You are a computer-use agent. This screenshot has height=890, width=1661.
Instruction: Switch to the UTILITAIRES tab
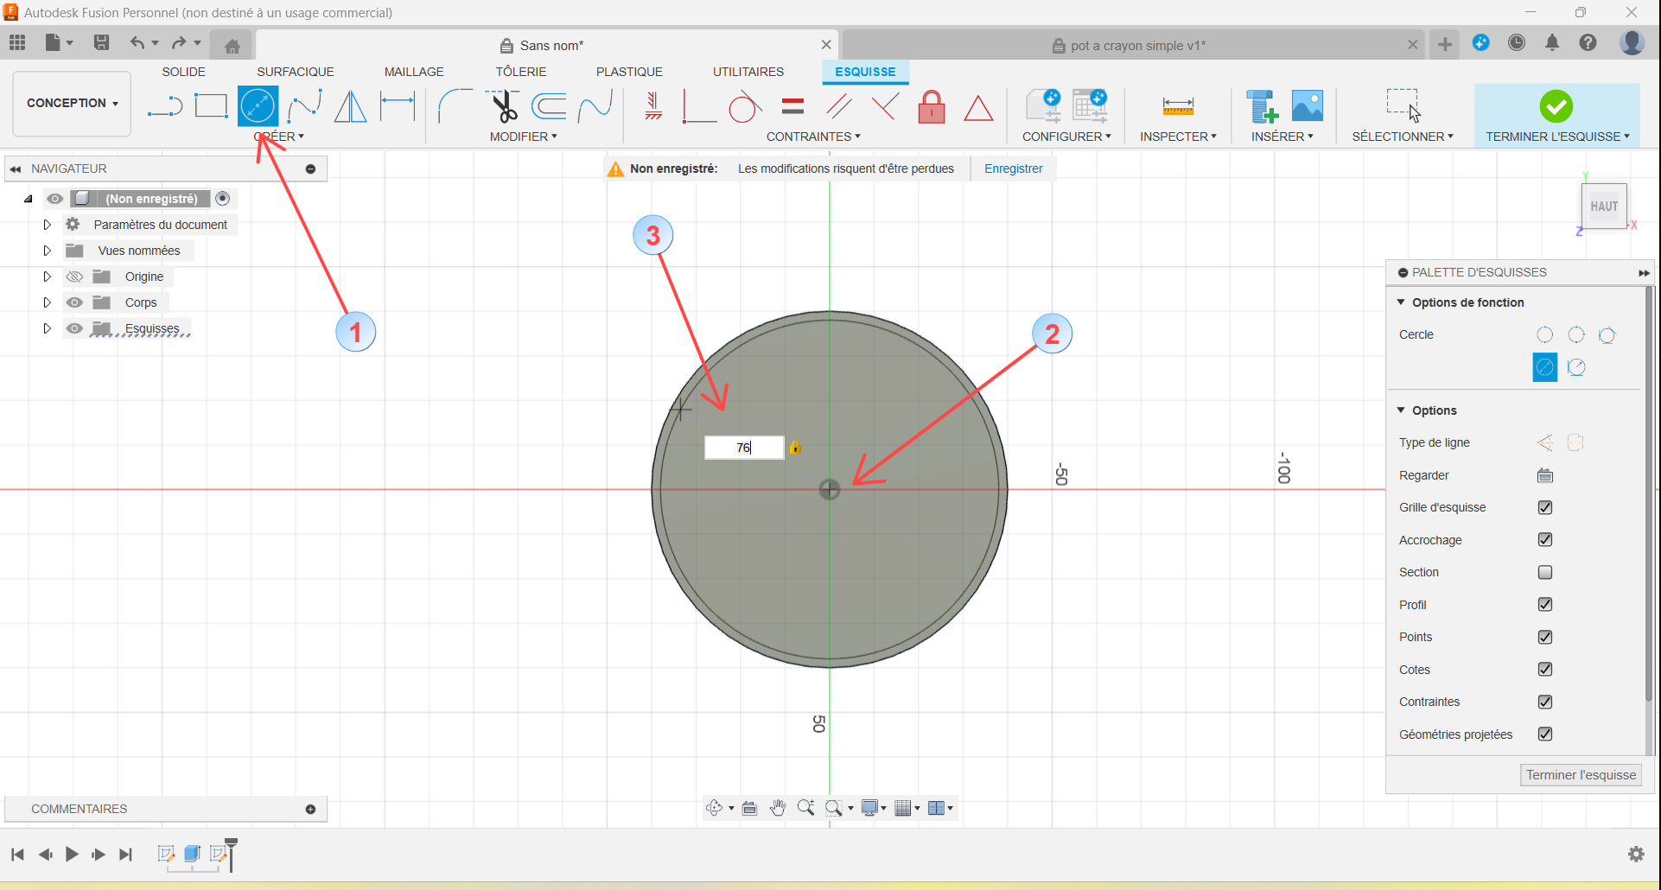[x=748, y=72]
